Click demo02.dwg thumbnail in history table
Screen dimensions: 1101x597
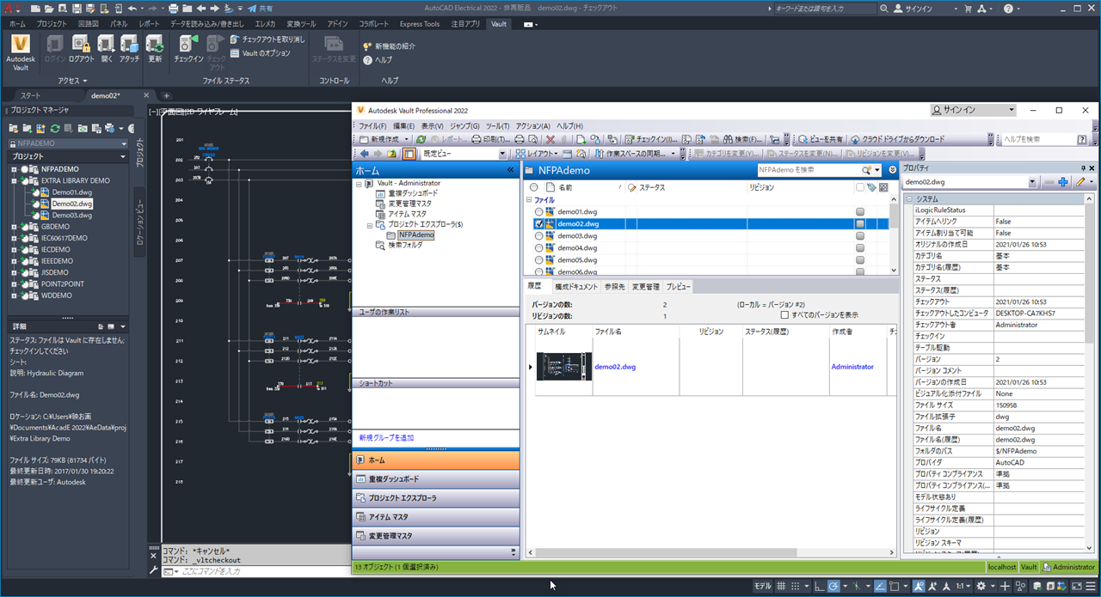click(x=563, y=367)
